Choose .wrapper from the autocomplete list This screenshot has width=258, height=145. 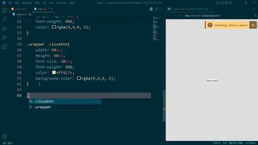65,107
